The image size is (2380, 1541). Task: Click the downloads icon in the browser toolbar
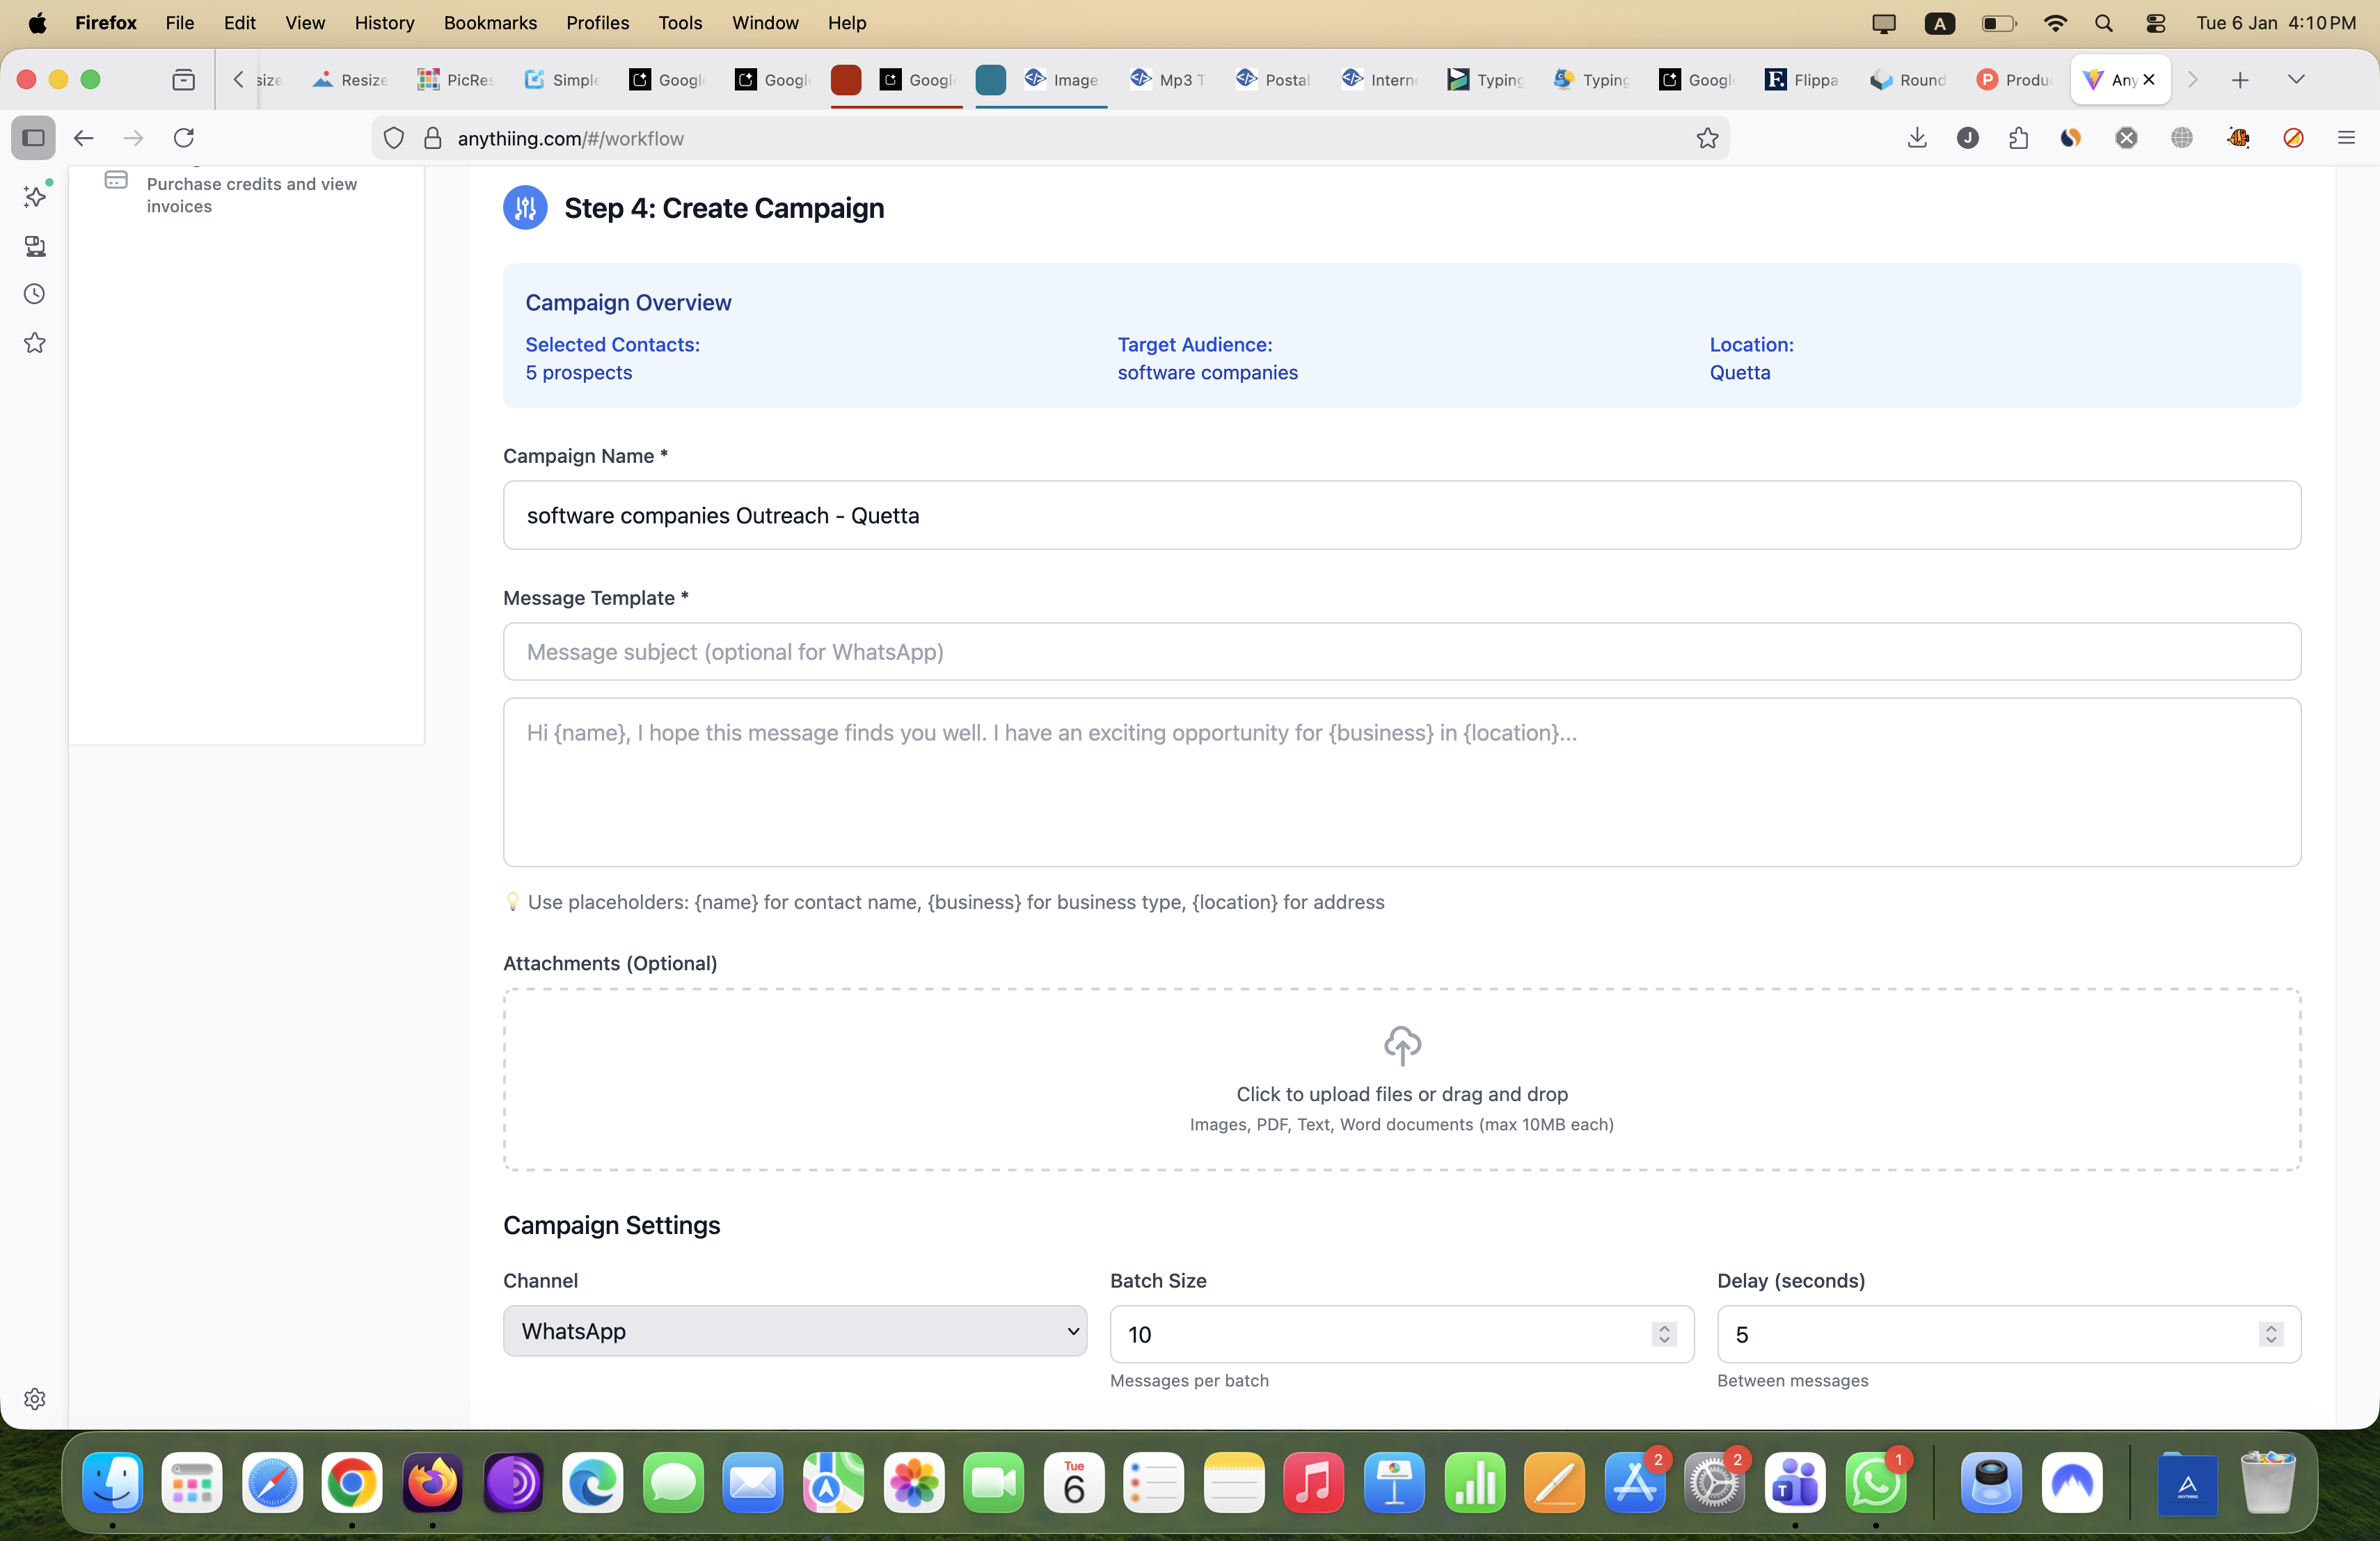pyautogui.click(x=1917, y=138)
